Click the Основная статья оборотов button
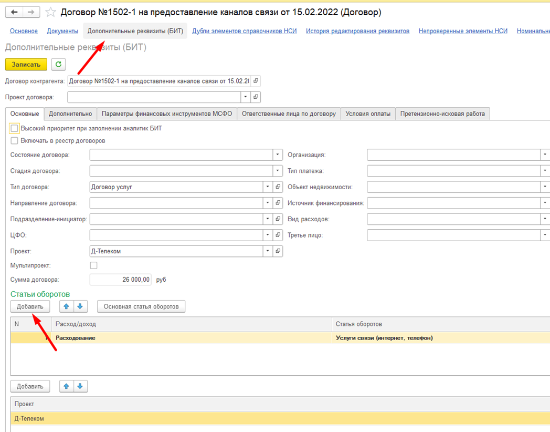This screenshot has width=550, height=432. click(x=141, y=306)
